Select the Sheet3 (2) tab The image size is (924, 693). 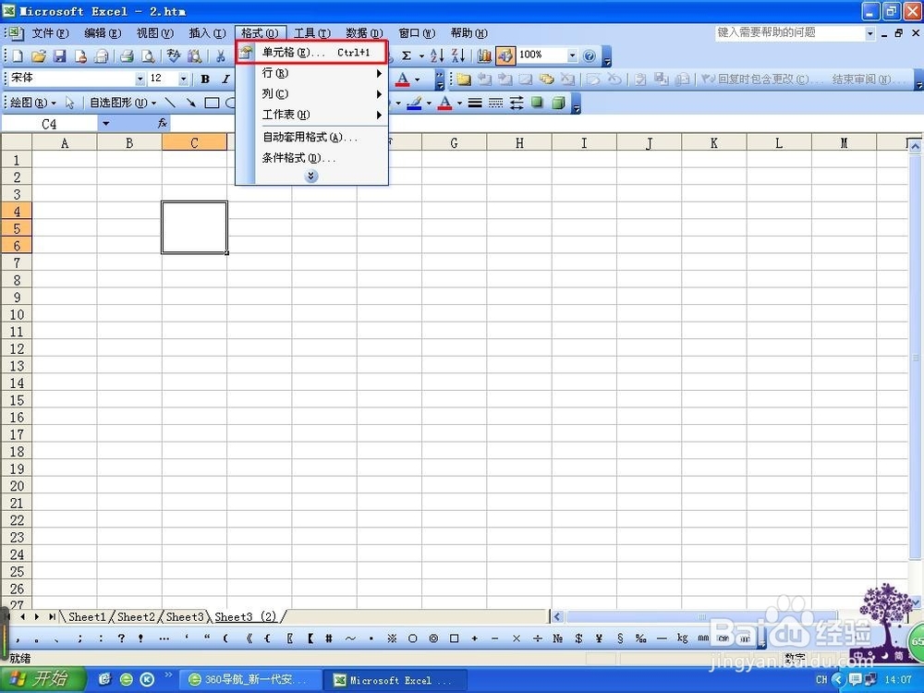tap(246, 617)
